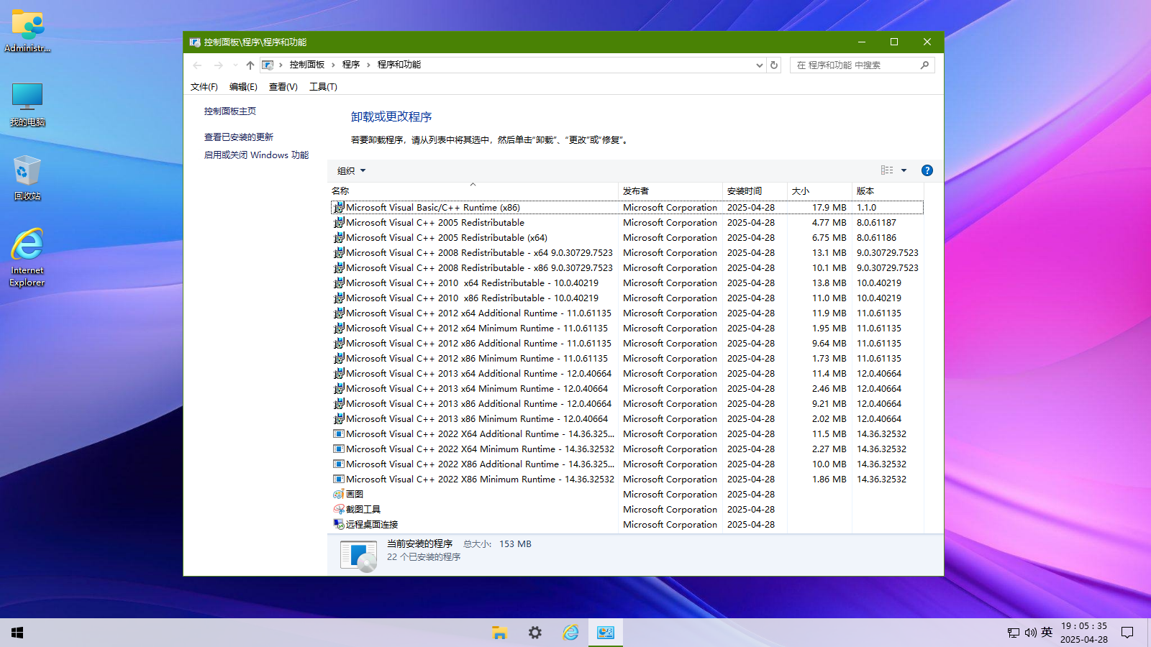The height and width of the screenshot is (647, 1151).
Task: Click the control panel icon in address bar
Action: point(268,65)
